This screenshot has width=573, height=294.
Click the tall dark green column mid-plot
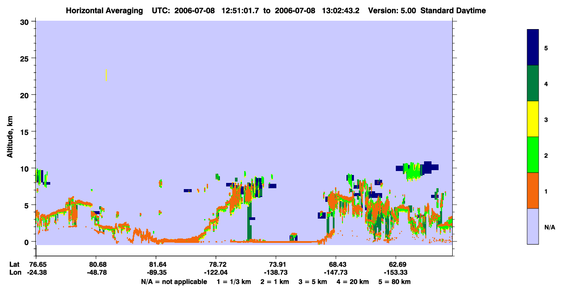pos(249,221)
